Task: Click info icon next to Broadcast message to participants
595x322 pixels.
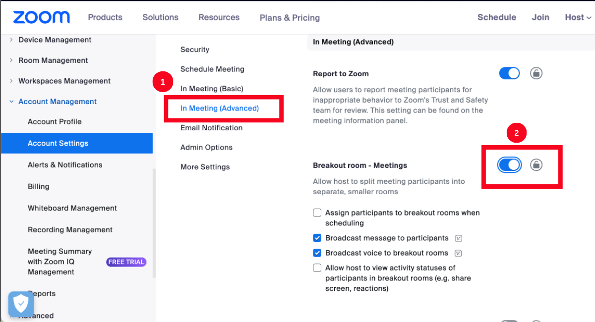Action: pos(458,238)
